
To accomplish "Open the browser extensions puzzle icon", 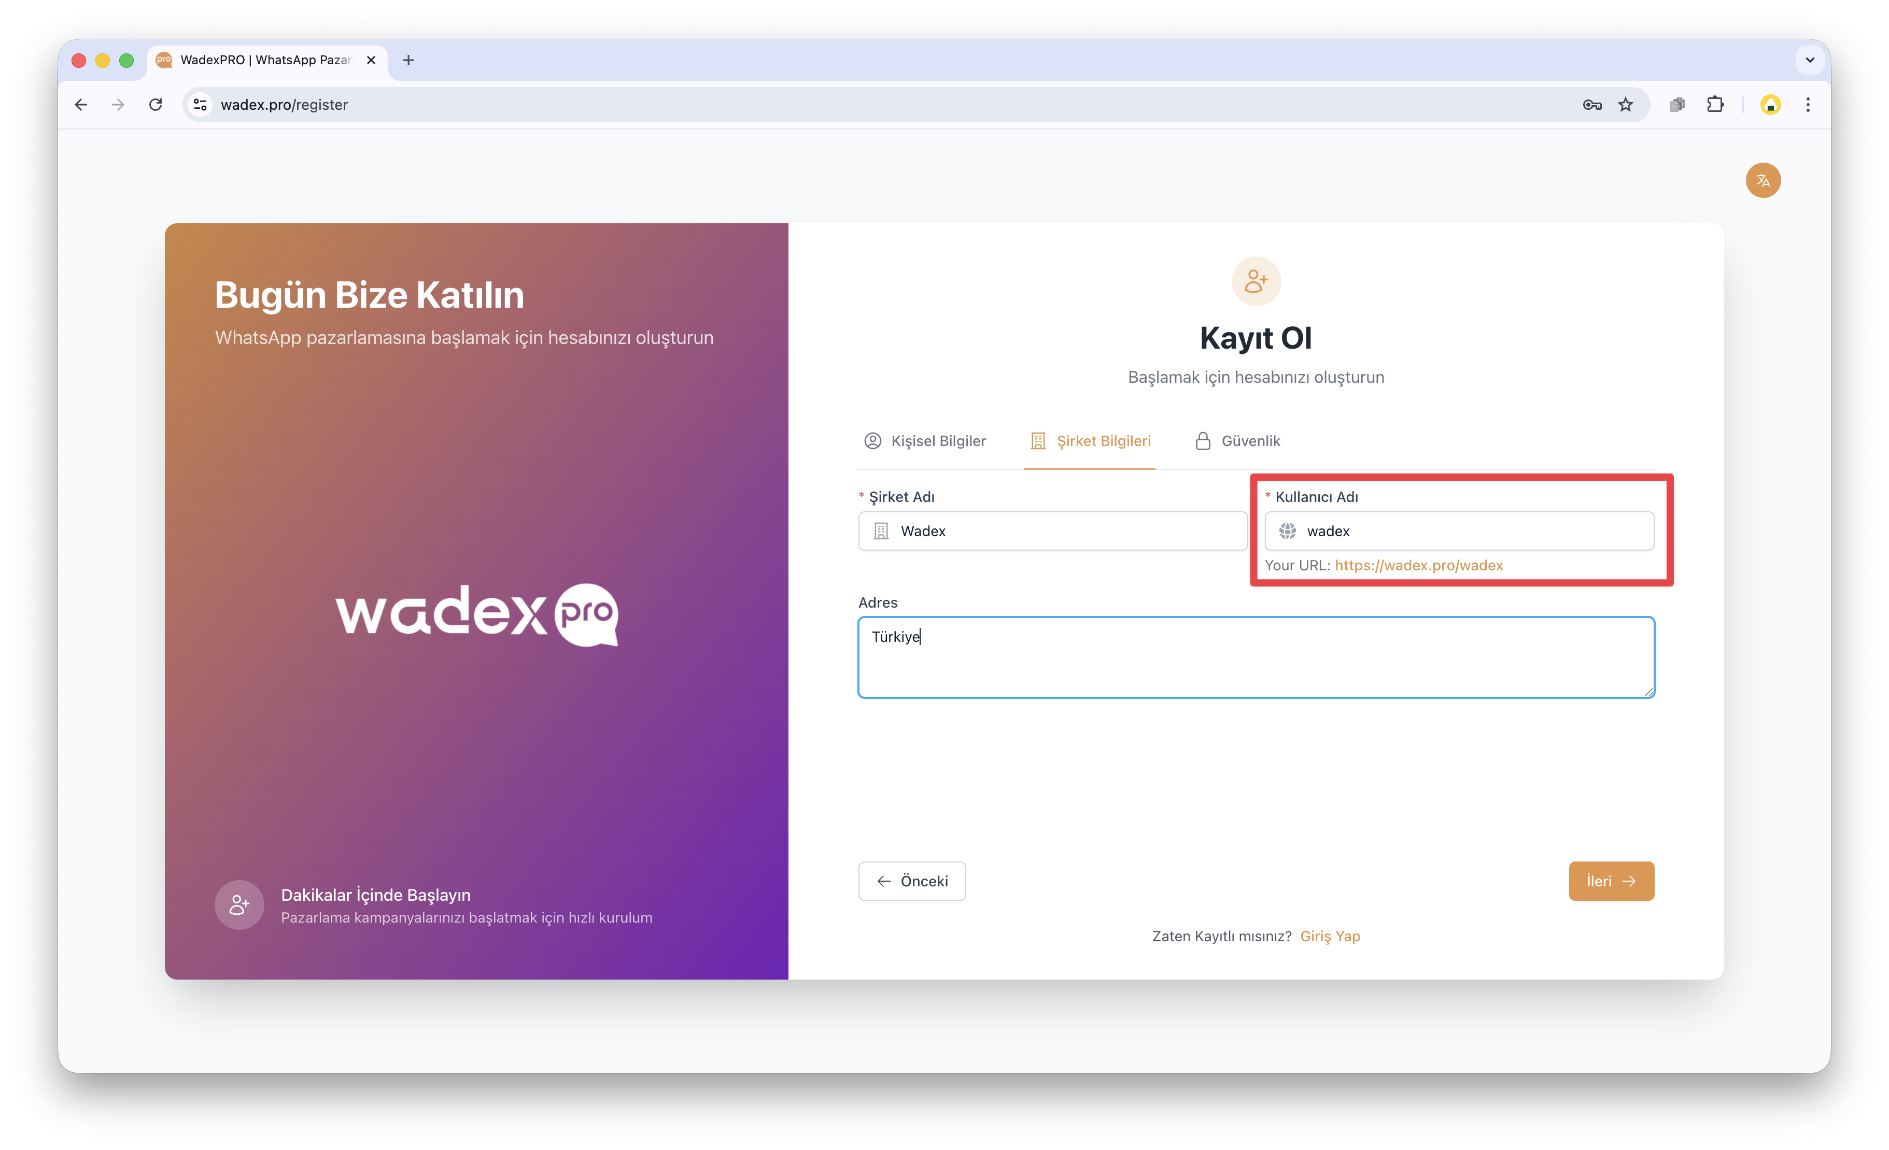I will pyautogui.click(x=1715, y=105).
